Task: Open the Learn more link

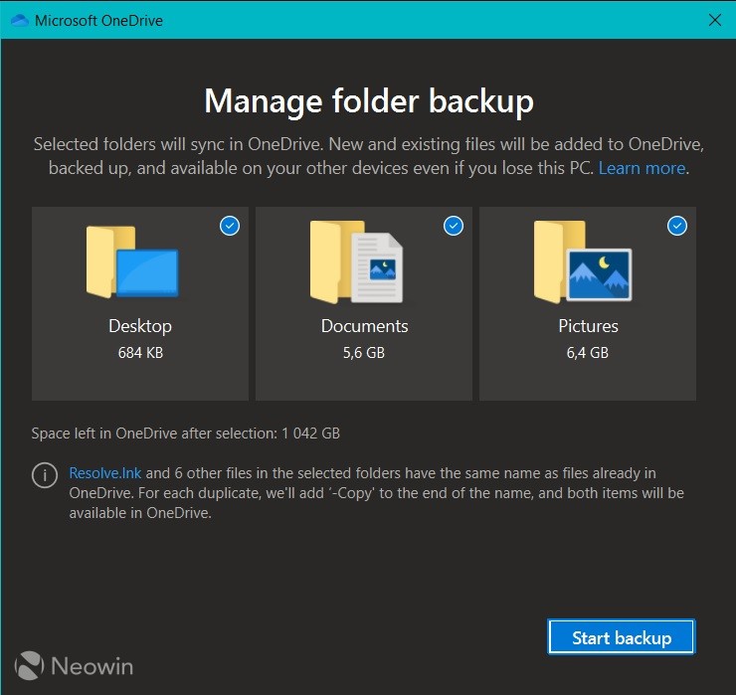Action: coord(642,168)
